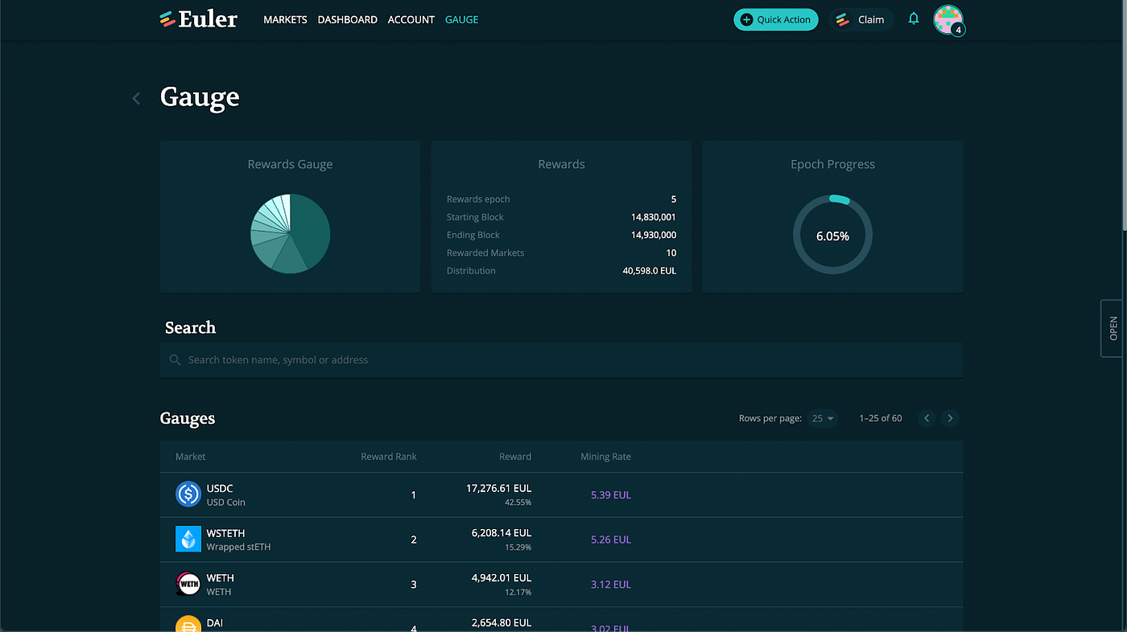The width and height of the screenshot is (1127, 632).
Task: Sort by Market column header
Action: pyautogui.click(x=191, y=457)
